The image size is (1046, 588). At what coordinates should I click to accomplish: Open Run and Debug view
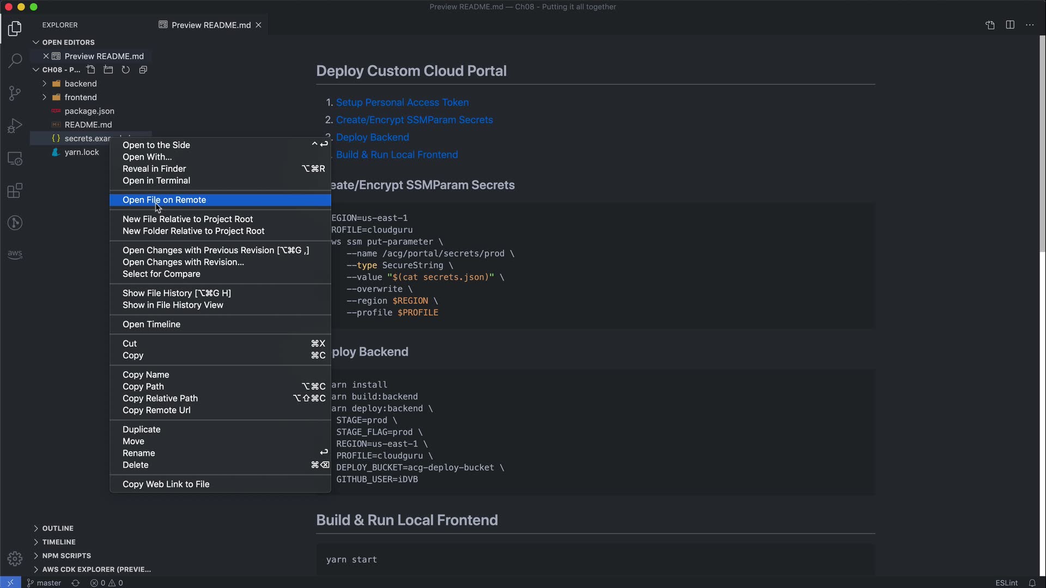15,126
